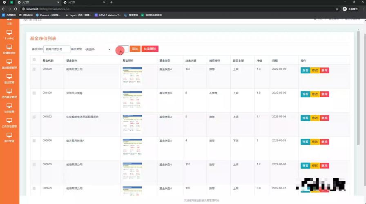Viewport: 366px width, 204px height.
Task: Select checkbox for fund 001822 row
Action: pos(34,117)
